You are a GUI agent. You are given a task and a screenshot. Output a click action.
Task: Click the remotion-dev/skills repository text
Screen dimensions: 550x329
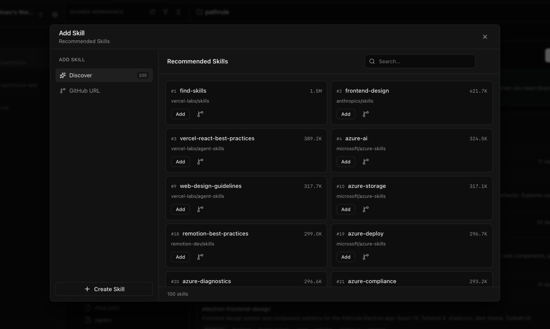(x=193, y=244)
